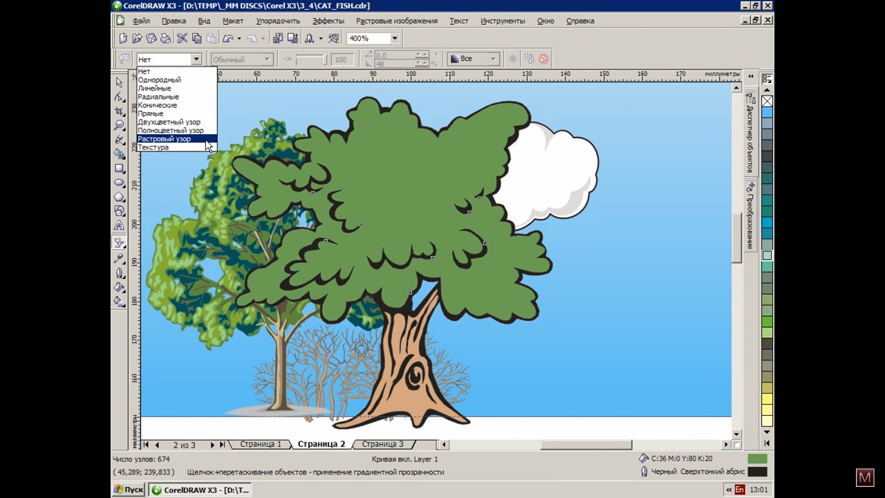Expand the 'Все' transparency target dropdown
The image size is (885, 498).
492,59
